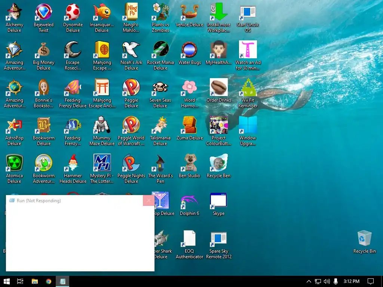The image size is (383, 287).
Task: Open Task View on the taskbar
Action: [x=20, y=281]
